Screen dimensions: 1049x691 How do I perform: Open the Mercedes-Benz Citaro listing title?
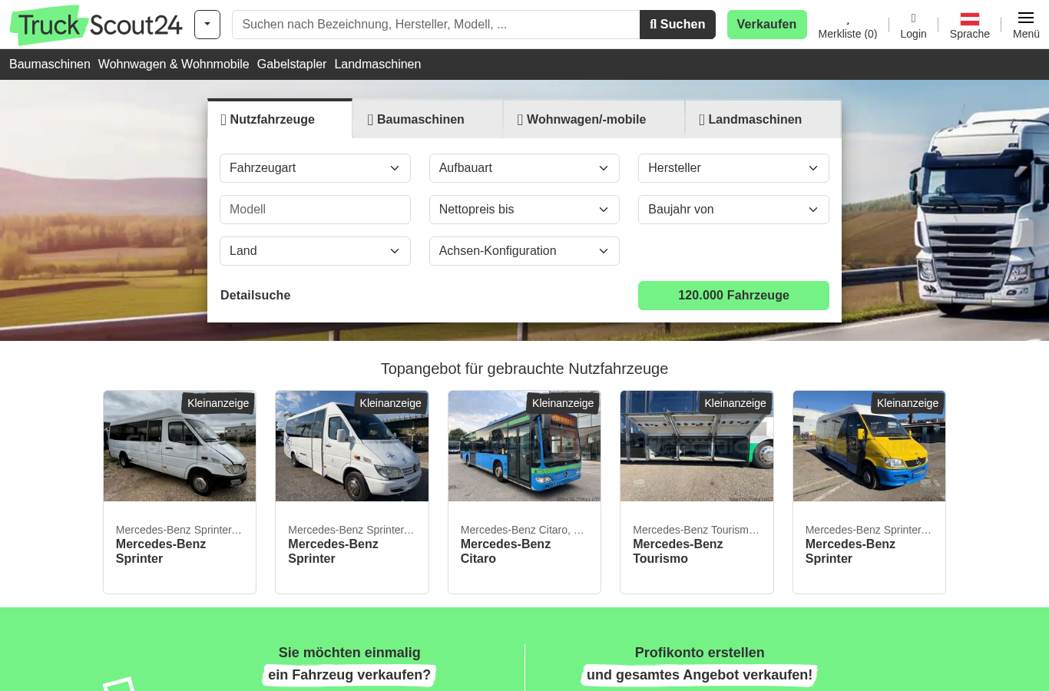(x=506, y=551)
